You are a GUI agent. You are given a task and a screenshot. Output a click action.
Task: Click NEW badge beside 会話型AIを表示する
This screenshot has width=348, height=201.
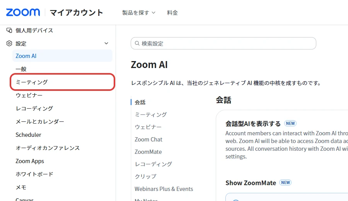(290, 123)
